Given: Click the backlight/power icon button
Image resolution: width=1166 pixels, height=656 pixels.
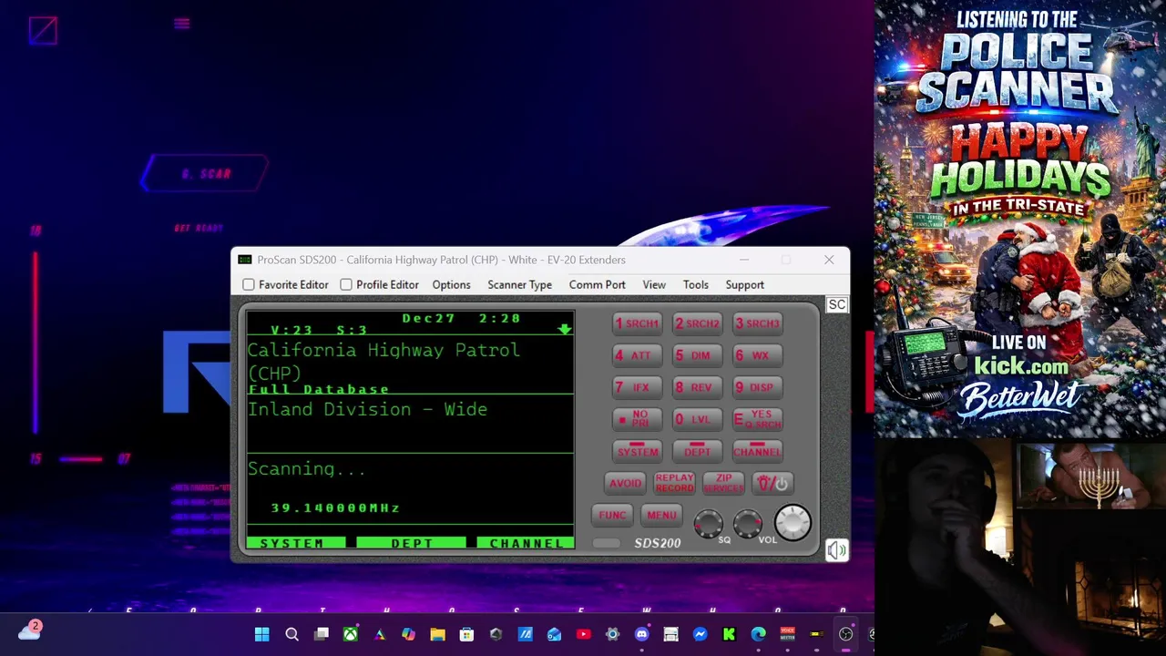Looking at the screenshot, I should [x=772, y=483].
